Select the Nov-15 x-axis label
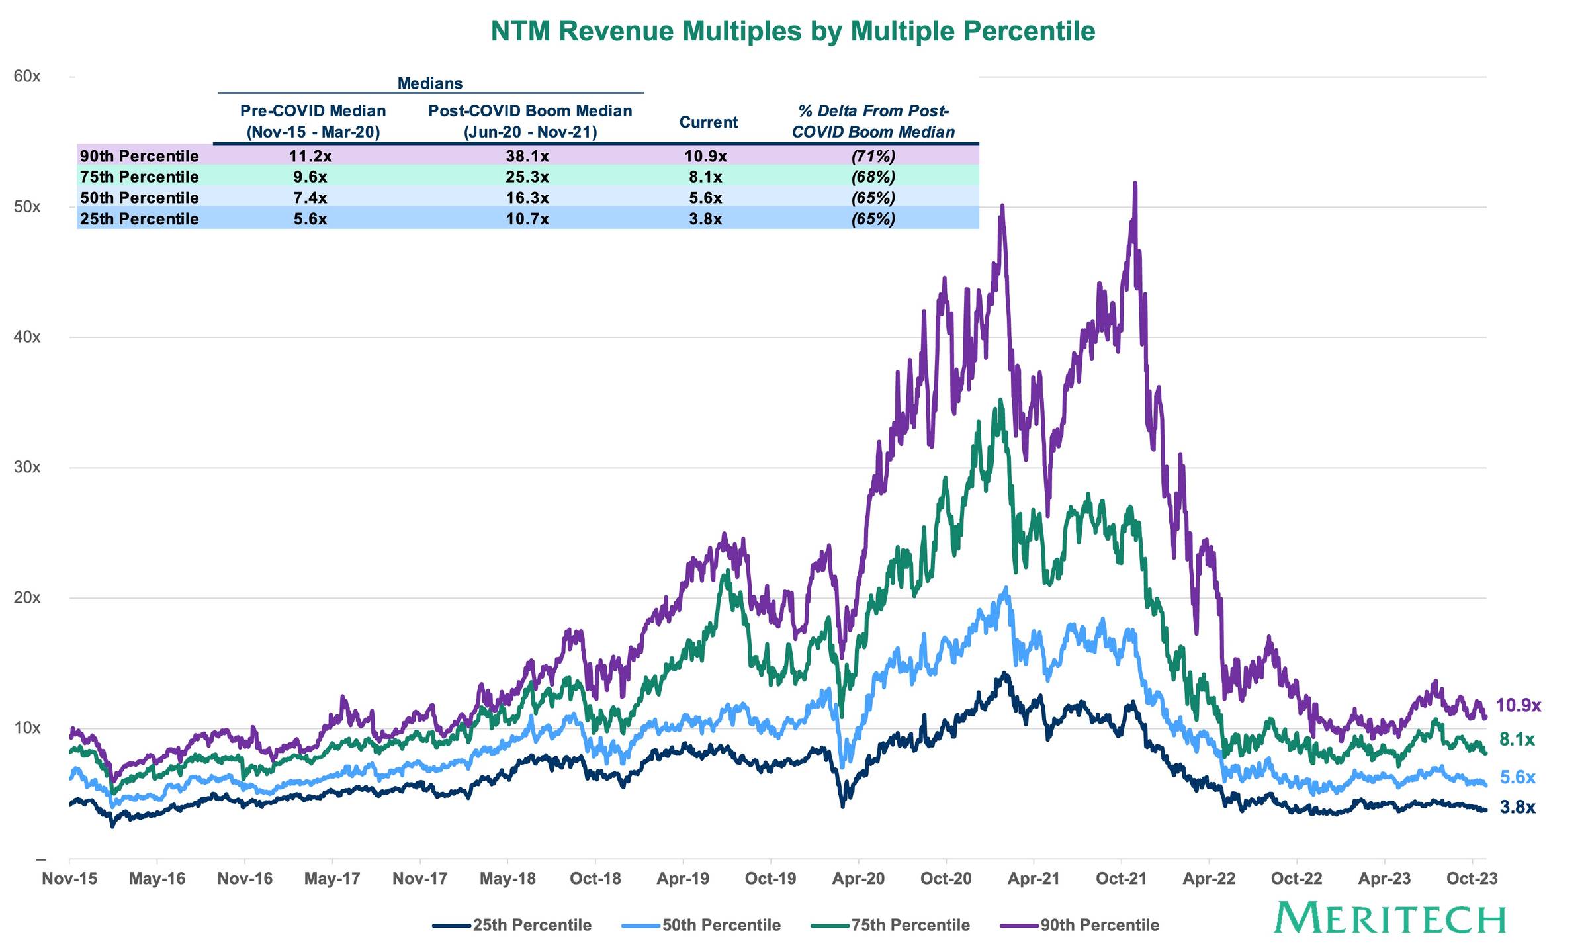 [69, 879]
